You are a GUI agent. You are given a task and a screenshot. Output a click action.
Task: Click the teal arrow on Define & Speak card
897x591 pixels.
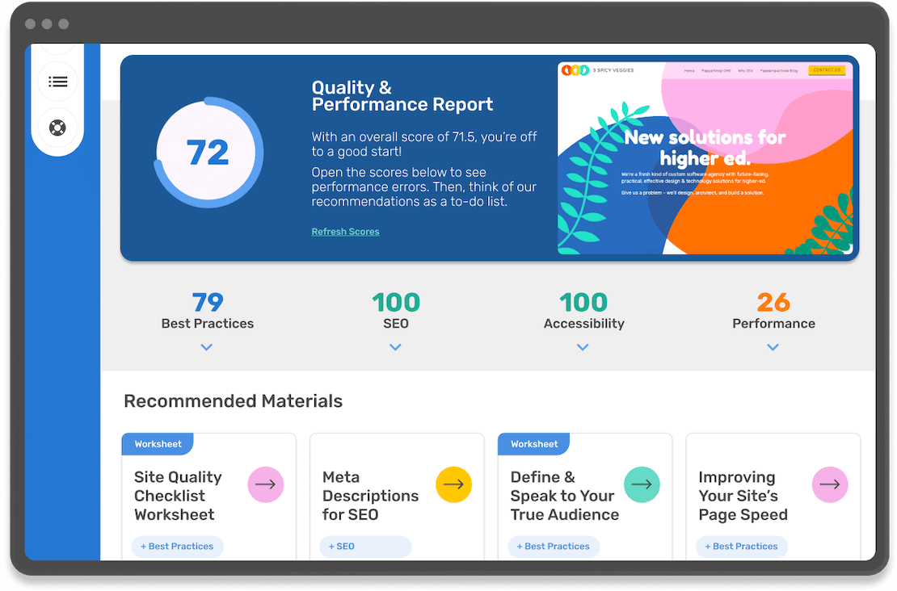(642, 484)
